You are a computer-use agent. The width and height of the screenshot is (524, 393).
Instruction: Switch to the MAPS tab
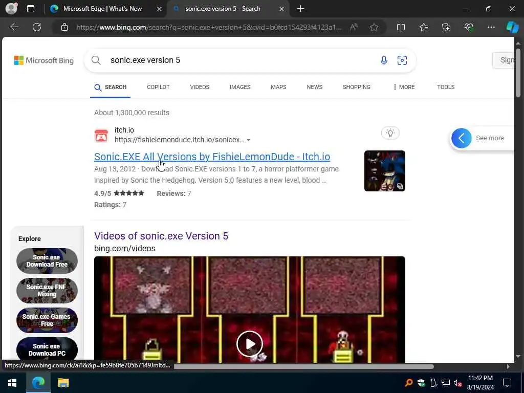tap(278, 87)
